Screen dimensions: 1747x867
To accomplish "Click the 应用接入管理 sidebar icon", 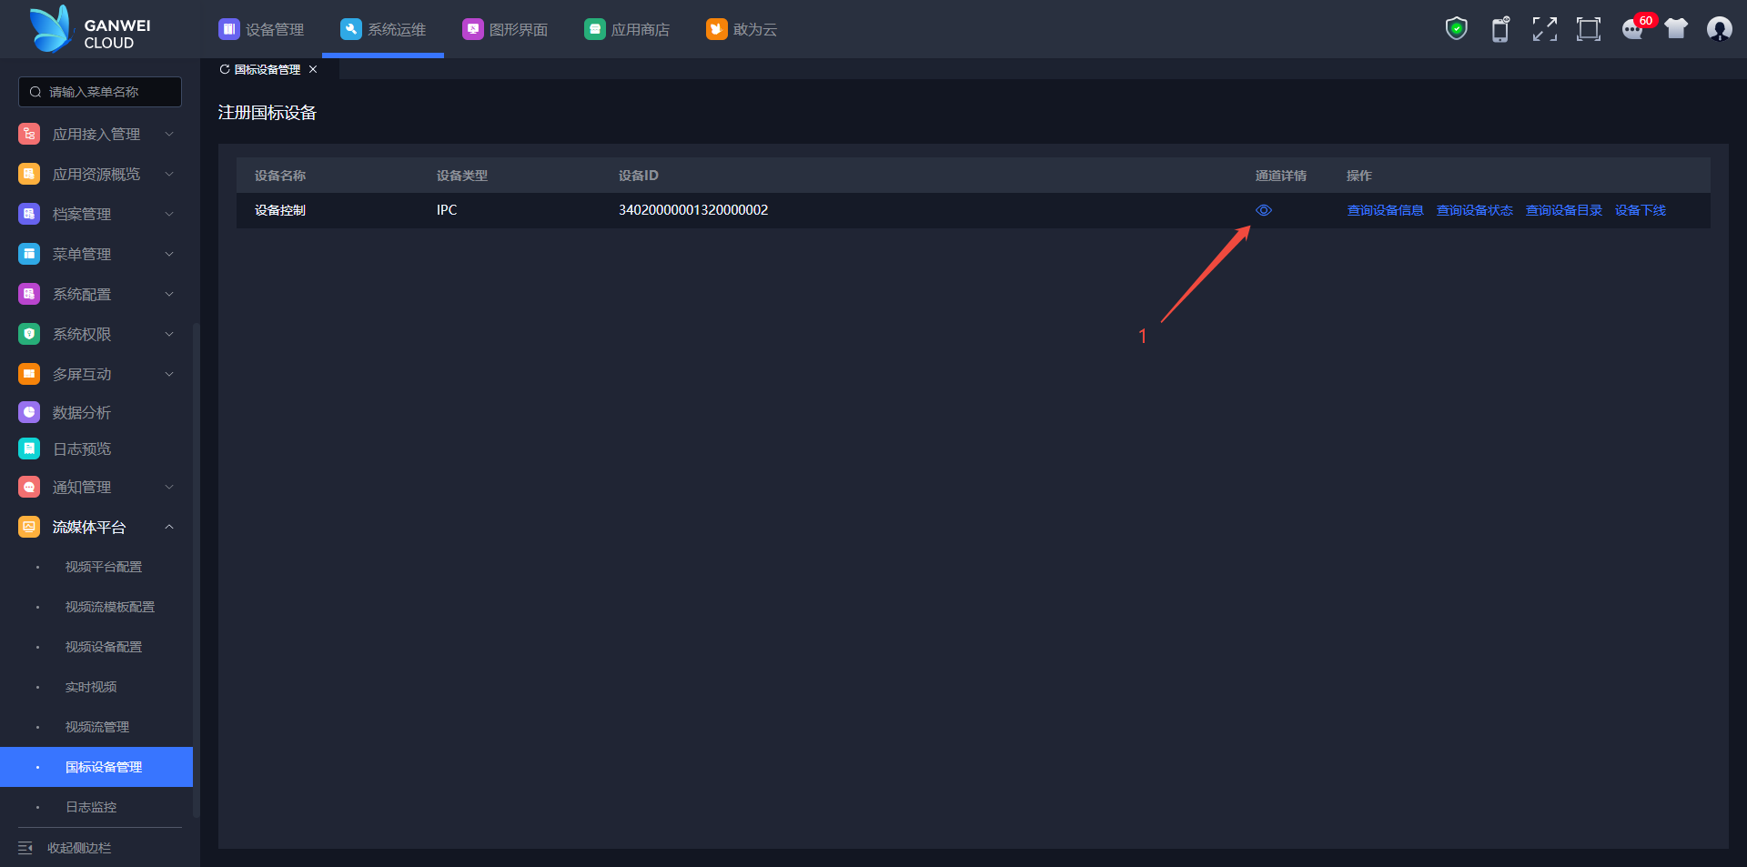I will [x=29, y=134].
